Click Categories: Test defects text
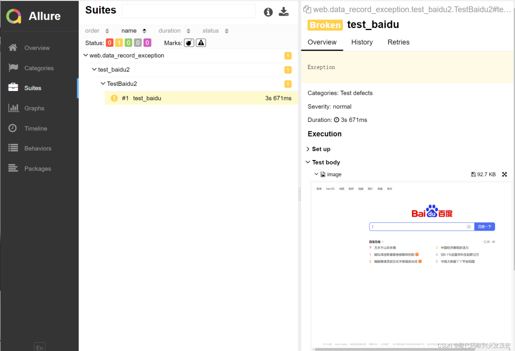The width and height of the screenshot is (515, 351). click(x=340, y=93)
